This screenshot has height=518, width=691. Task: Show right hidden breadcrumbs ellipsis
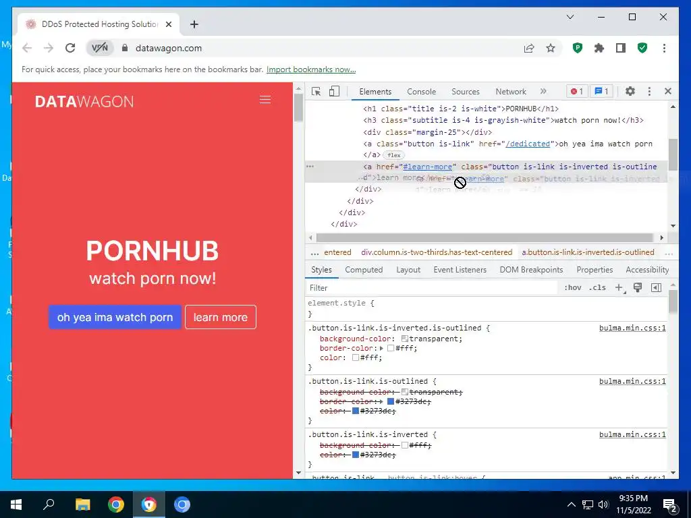coord(669,253)
